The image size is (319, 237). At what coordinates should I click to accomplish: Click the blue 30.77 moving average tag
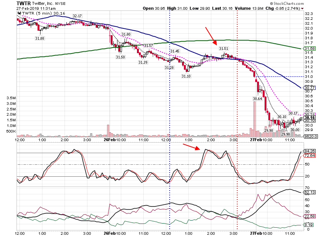[310, 88]
